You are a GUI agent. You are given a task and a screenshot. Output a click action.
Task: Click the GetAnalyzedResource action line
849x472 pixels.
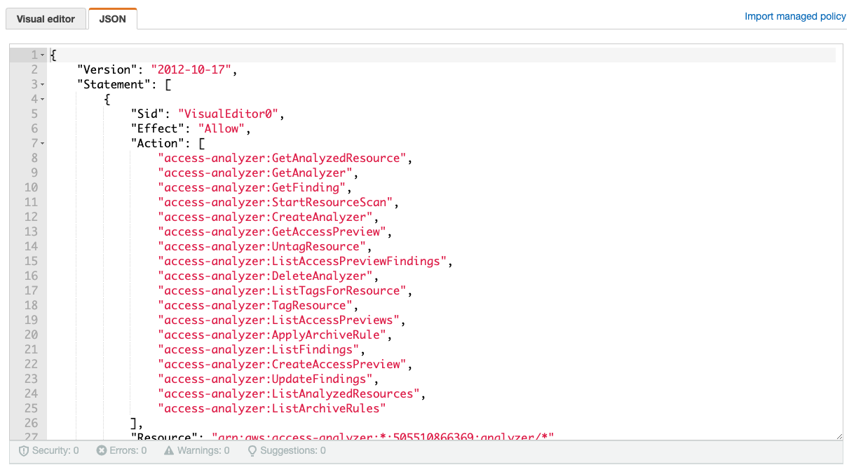click(283, 158)
